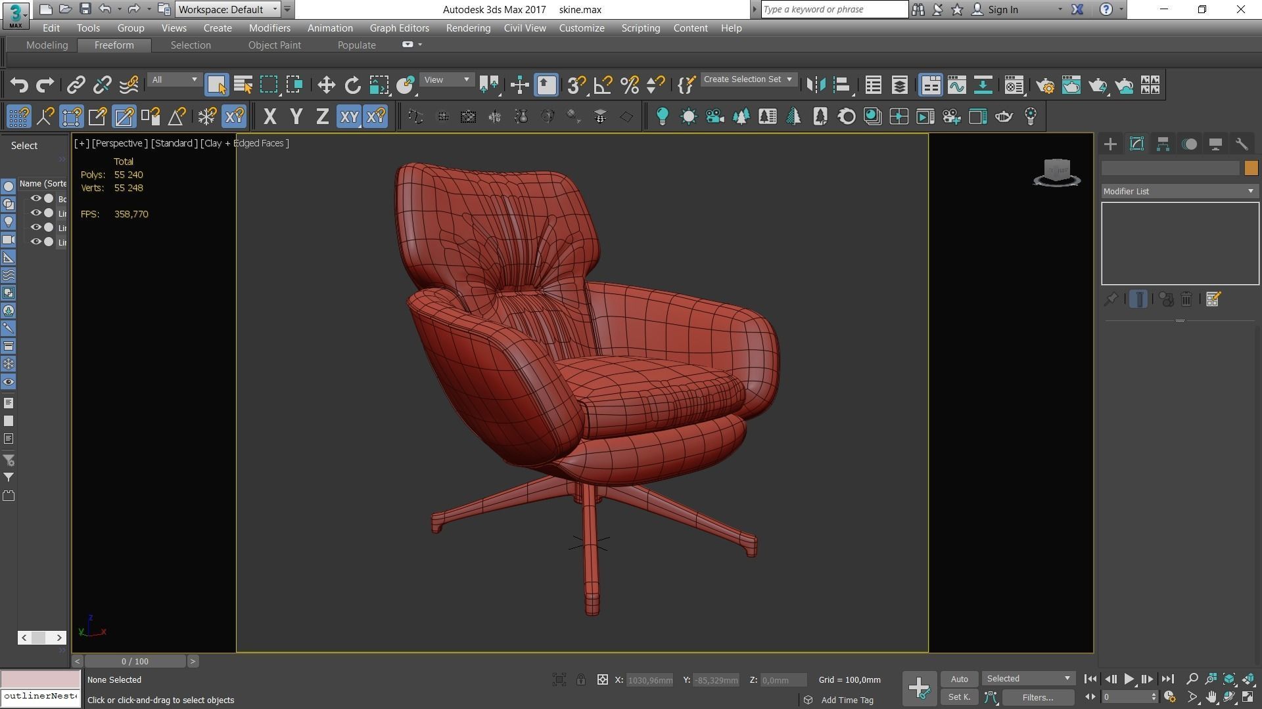Click the Undo arrow in main toolbar
1262x709 pixels.
[x=19, y=85]
